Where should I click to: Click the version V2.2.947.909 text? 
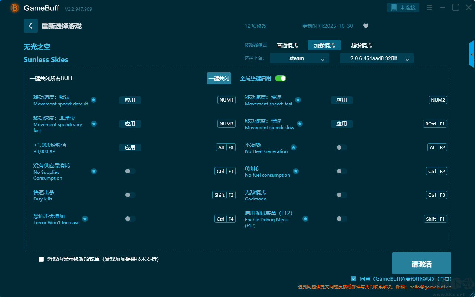point(78,9)
